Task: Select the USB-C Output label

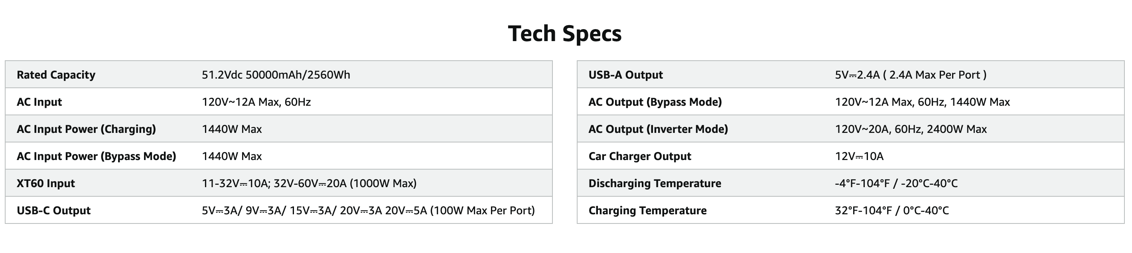Action: pyautogui.click(x=53, y=210)
